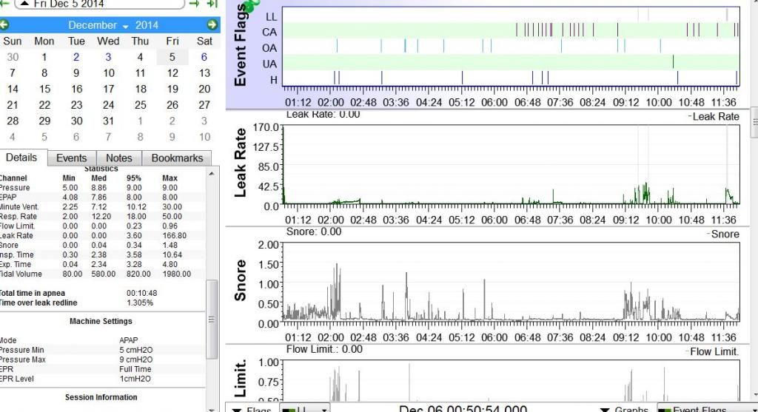Click the Dec 06 00:50:54.000 timestamp
The width and height of the screenshot is (758, 412).
click(x=463, y=408)
